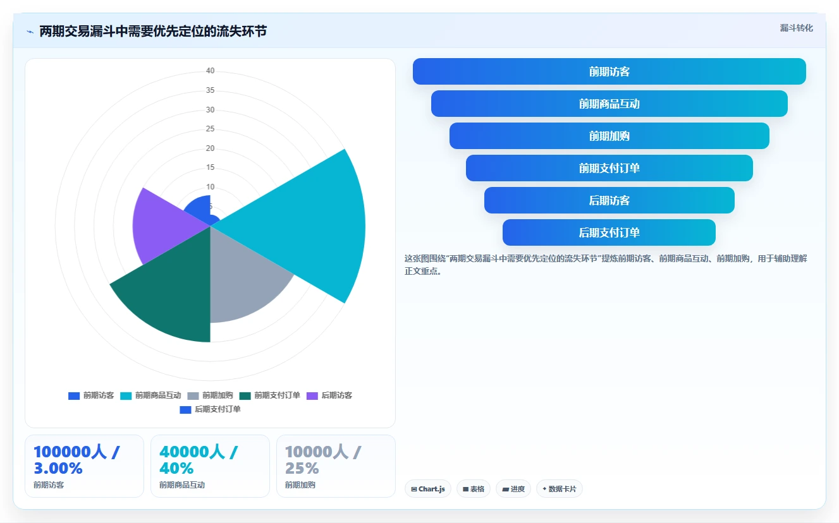Click the 进度 tag

(x=513, y=489)
